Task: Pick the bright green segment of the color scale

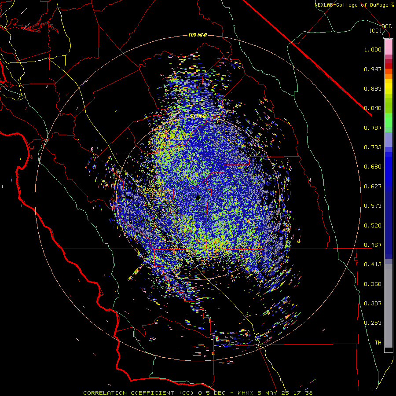Action: pyautogui.click(x=389, y=120)
